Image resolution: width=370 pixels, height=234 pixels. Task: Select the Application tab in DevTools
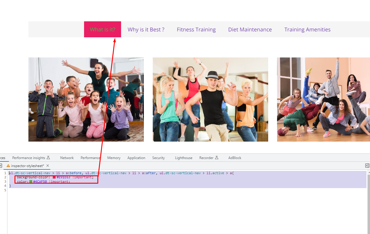pos(136,158)
